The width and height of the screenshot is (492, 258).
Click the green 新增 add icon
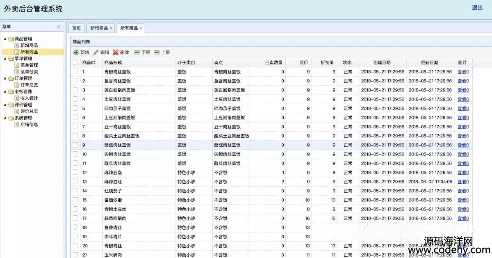pyautogui.click(x=76, y=53)
